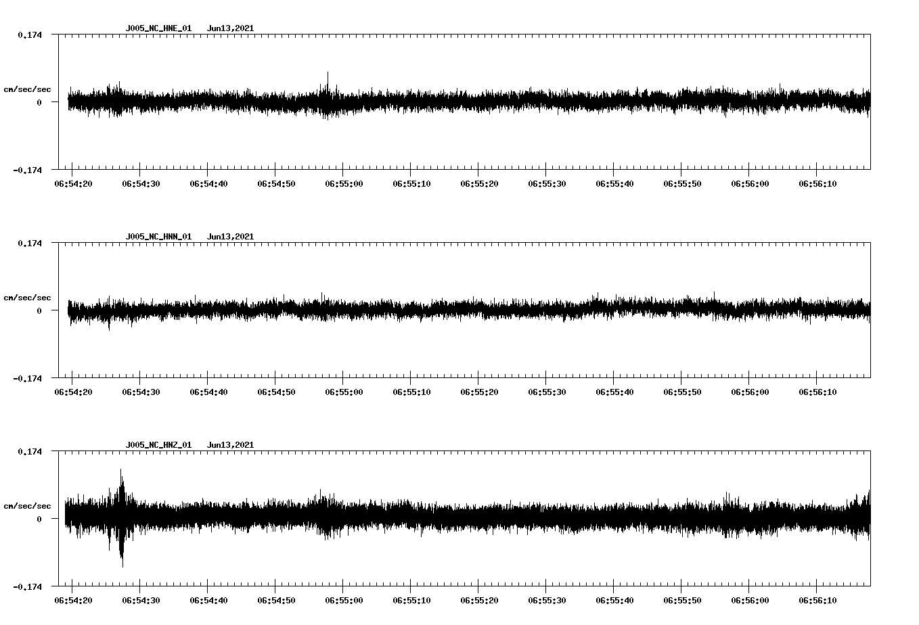The height and width of the screenshot is (625, 919).
Task: Click the largest spike in HNZ waveform
Action: point(122,517)
